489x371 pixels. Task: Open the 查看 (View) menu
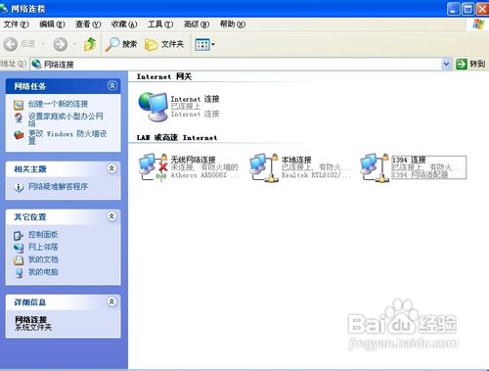click(x=88, y=24)
